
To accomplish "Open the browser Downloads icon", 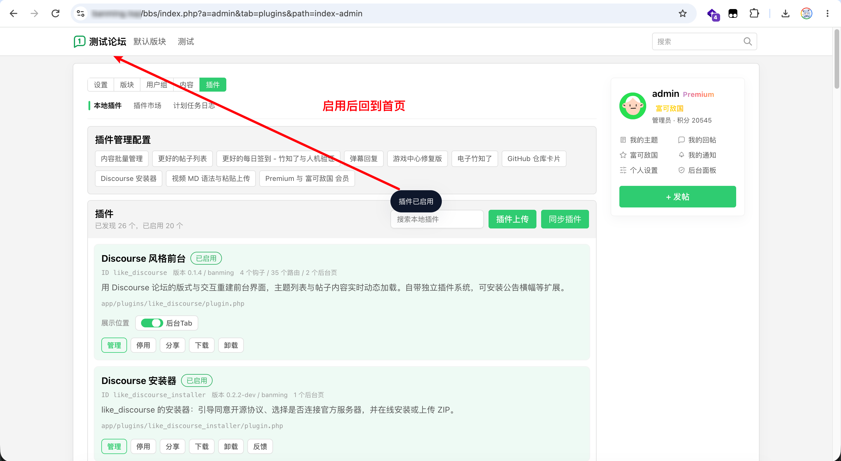I will (x=786, y=13).
